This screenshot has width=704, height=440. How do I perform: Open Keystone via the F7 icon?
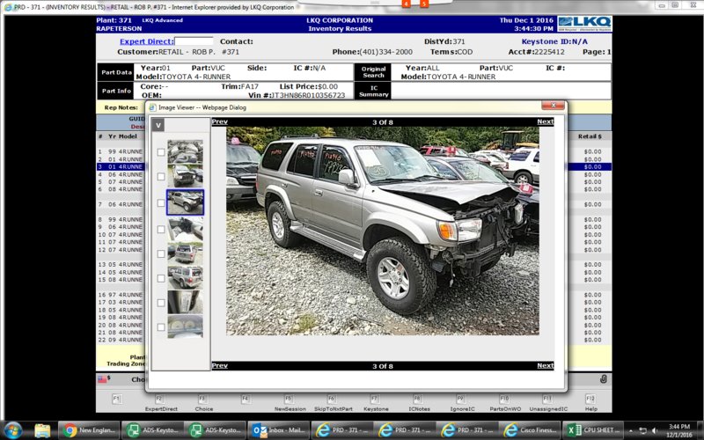tap(376, 399)
